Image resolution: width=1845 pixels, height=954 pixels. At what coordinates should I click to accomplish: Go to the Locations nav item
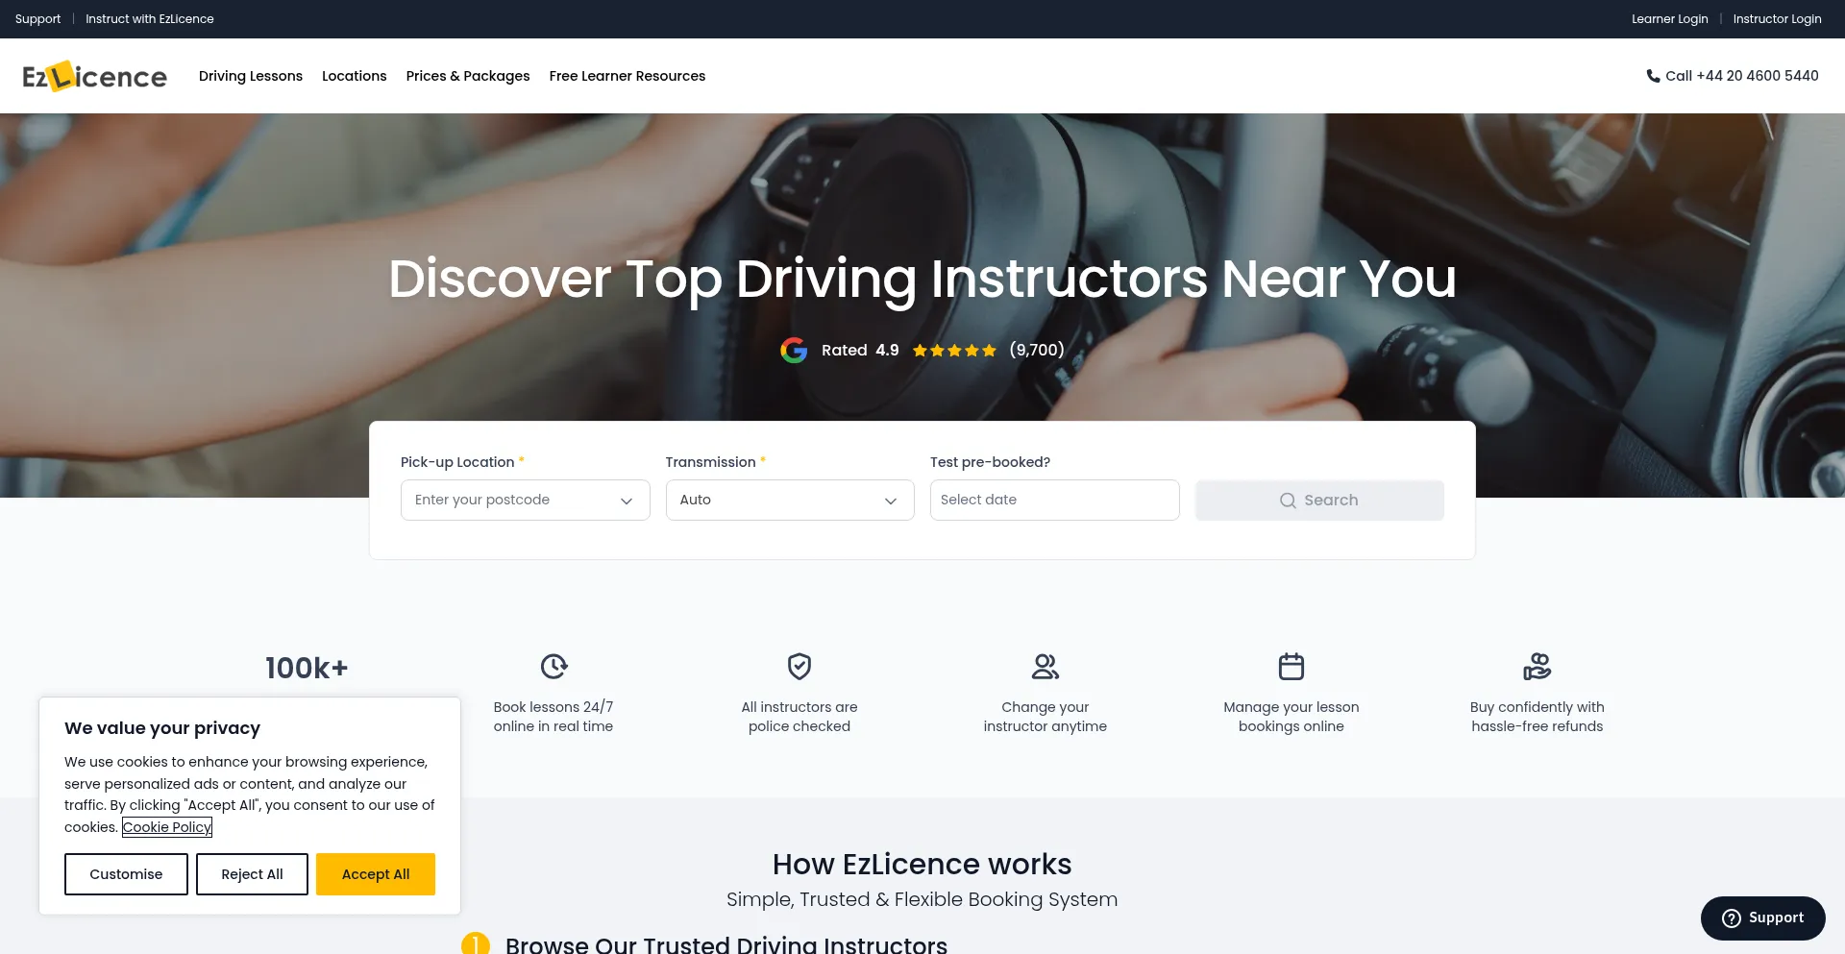(355, 76)
